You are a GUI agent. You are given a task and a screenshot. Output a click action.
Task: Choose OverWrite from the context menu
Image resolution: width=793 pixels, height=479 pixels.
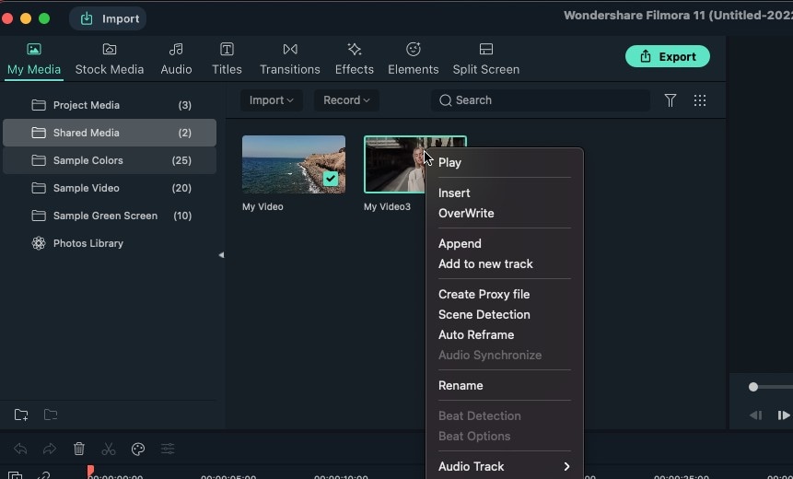pyautogui.click(x=466, y=213)
